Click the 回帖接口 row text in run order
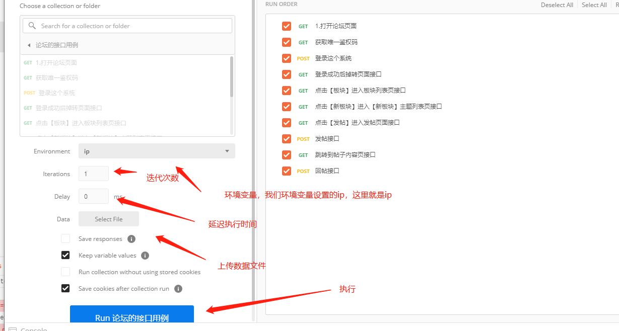 (x=327, y=171)
